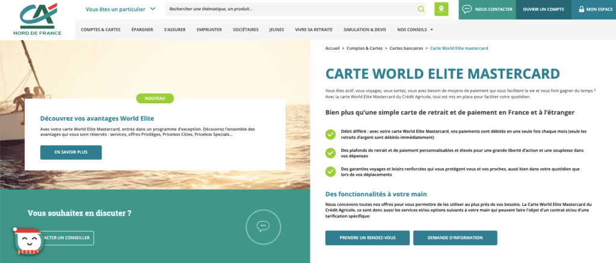Click into the search thématique input field

[x=289, y=10]
